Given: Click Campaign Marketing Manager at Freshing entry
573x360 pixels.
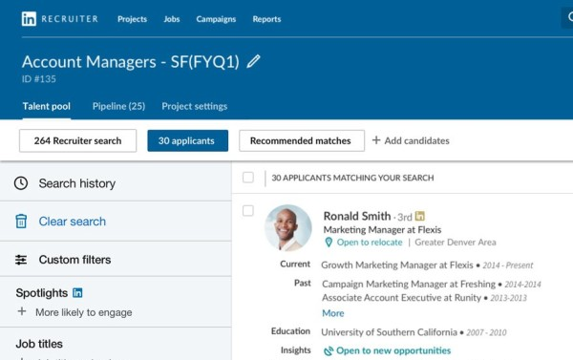Looking at the screenshot, I should pos(409,284).
